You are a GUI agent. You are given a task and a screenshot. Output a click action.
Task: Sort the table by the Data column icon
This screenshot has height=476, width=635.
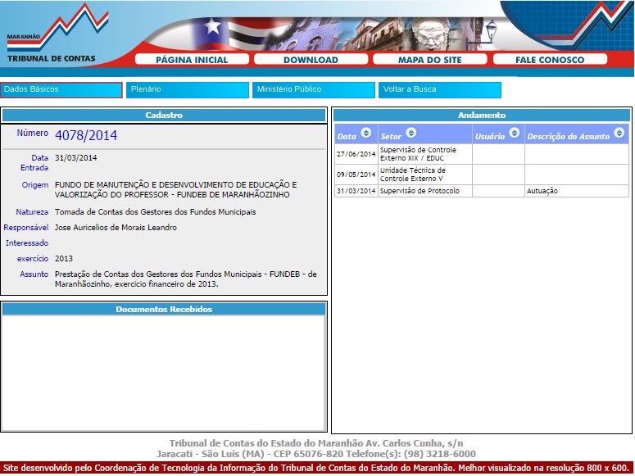tap(365, 133)
